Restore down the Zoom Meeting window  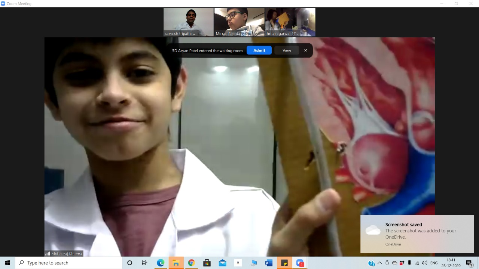(456, 3)
